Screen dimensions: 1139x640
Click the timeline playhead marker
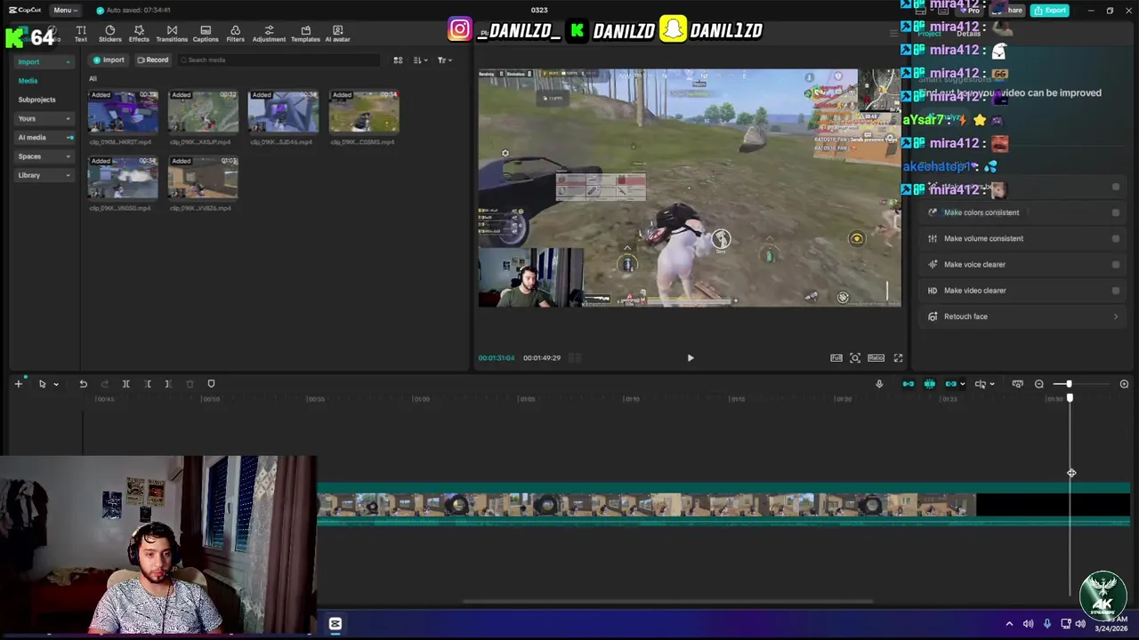[x=1070, y=398]
